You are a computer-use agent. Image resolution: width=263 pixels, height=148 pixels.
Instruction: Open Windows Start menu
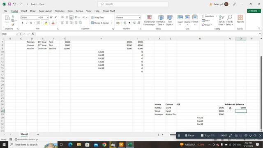click(4, 144)
